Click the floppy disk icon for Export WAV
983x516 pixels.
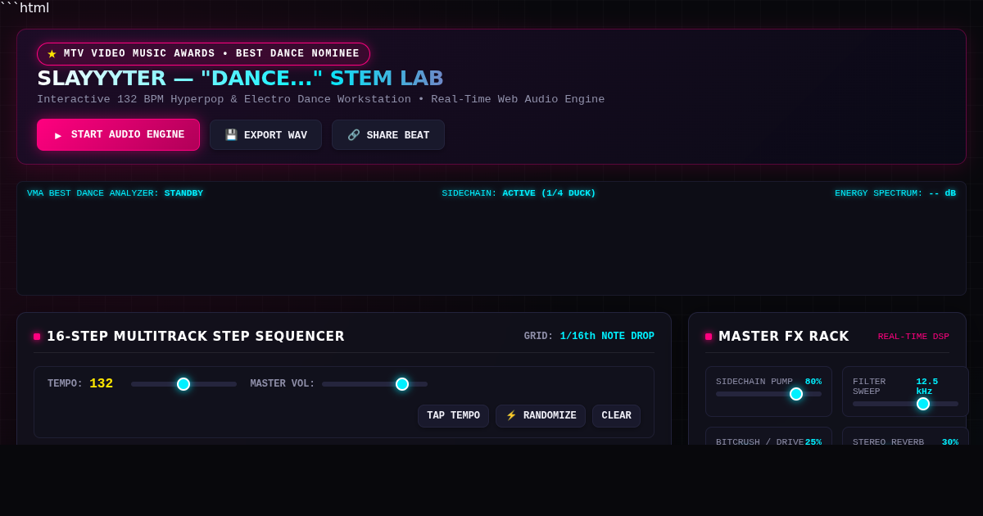(x=231, y=135)
